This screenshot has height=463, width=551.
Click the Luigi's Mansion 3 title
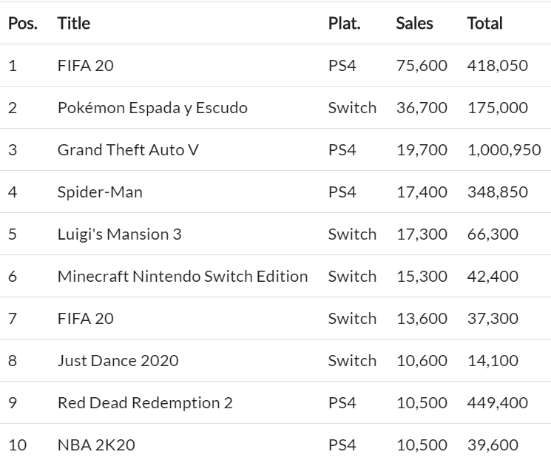119,234
